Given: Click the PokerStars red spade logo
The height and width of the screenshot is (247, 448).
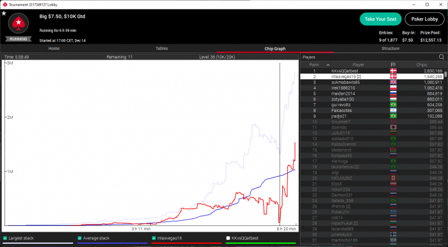Looking at the screenshot, I should 19,23.
